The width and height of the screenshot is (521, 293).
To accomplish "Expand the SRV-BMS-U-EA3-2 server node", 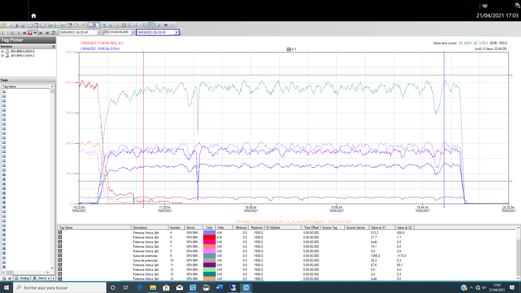I will click(2, 51).
